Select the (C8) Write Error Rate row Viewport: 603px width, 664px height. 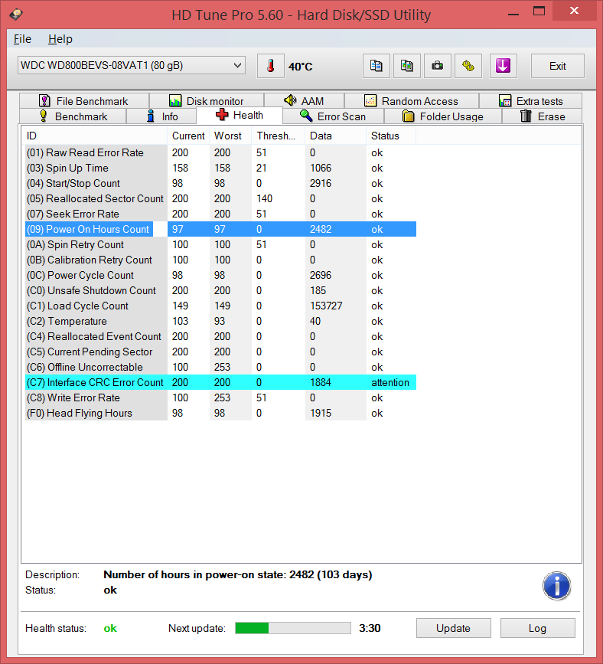[x=220, y=397]
